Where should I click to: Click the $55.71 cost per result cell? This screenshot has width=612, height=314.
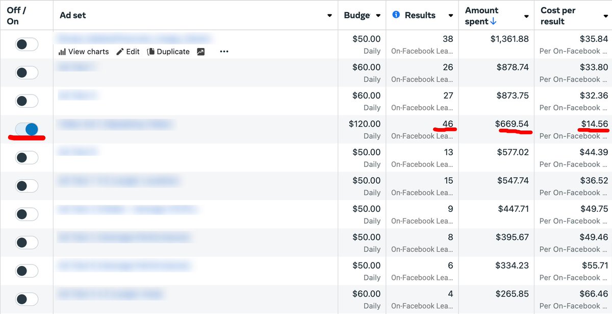point(595,265)
